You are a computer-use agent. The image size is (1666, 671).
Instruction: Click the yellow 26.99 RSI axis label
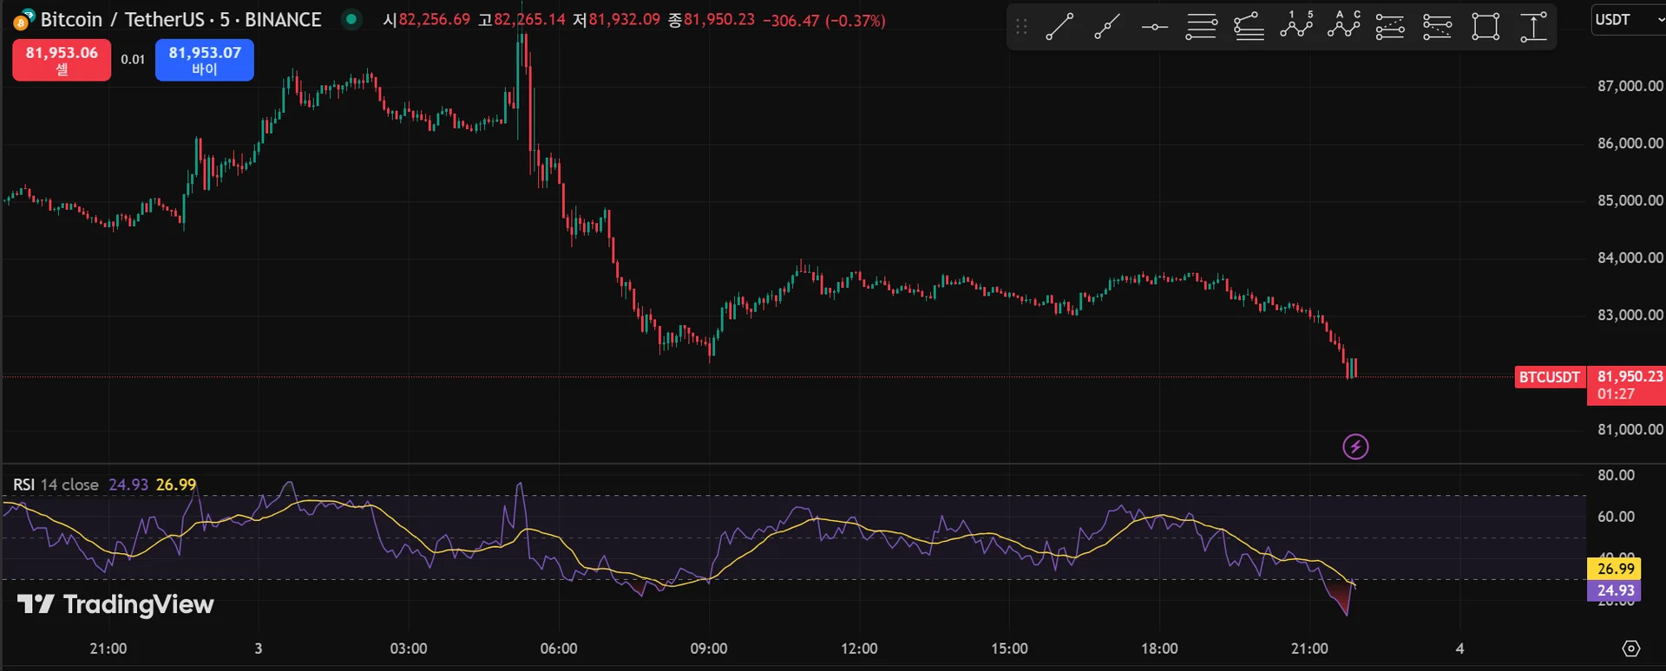pos(1616,569)
